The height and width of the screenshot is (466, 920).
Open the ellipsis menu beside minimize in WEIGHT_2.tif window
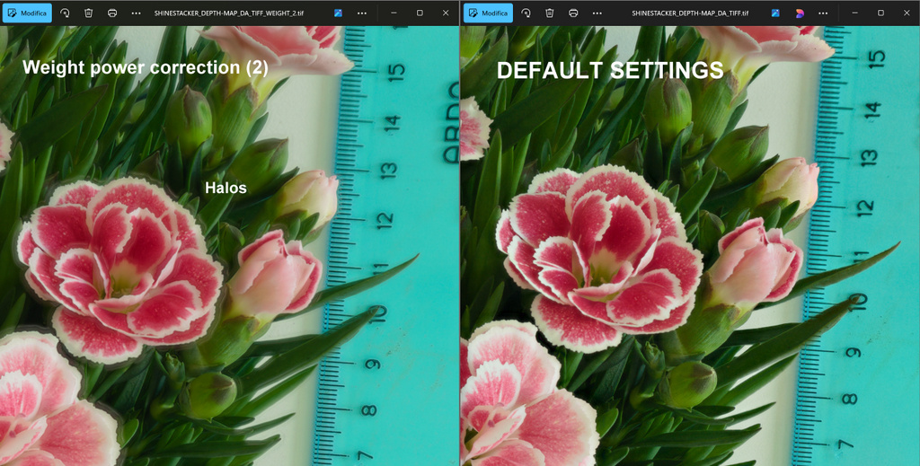tap(362, 13)
